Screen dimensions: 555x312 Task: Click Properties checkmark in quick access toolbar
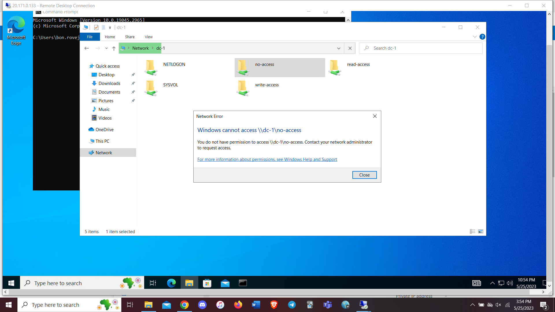tap(96, 27)
